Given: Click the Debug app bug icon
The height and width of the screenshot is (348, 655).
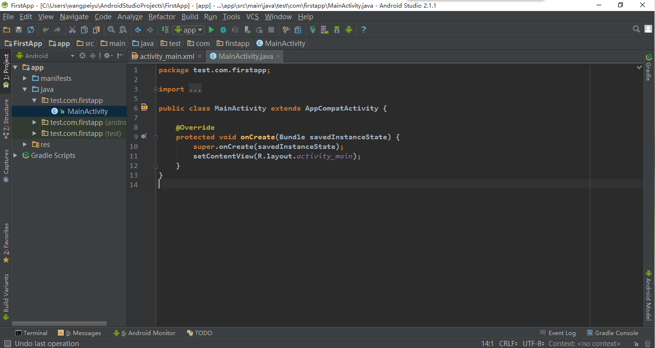Looking at the screenshot, I should pos(223,30).
